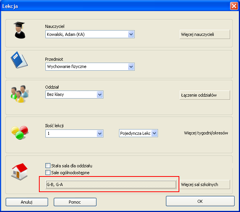Click the Nauczyciel label text
240x212 pixels.
click(55, 26)
